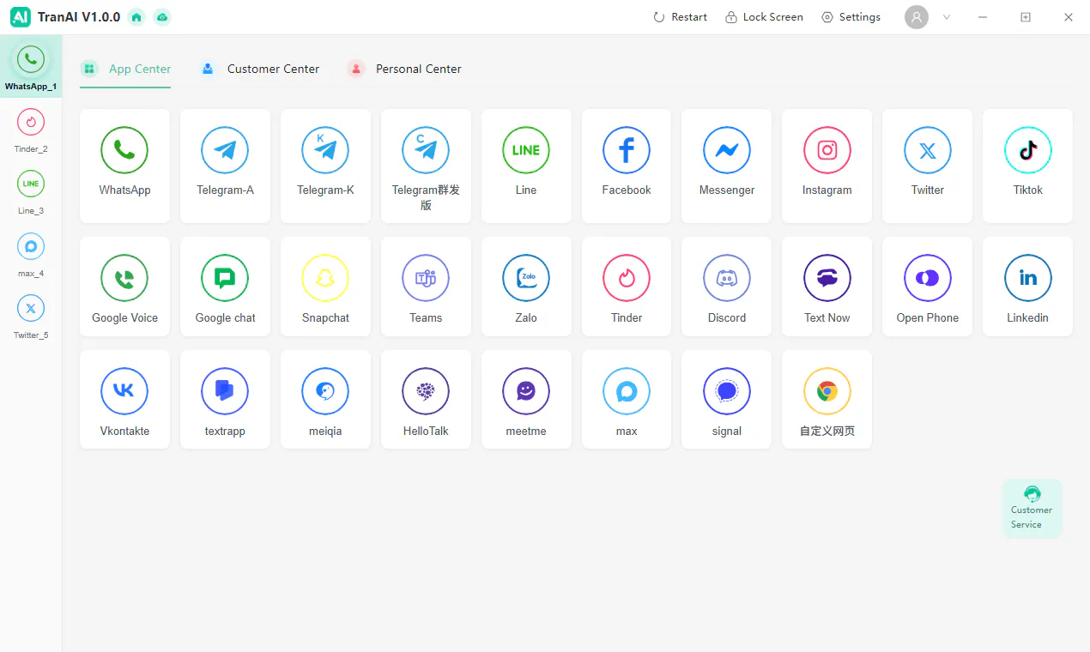
Task: Switch to Twitter_5 sidebar session
Action: (x=31, y=316)
